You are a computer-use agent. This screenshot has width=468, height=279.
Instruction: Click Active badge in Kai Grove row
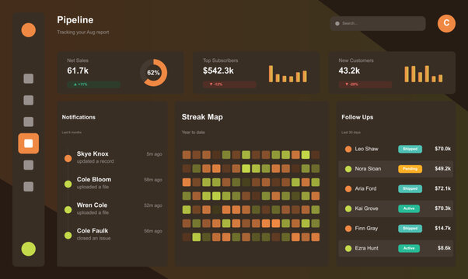409,208
